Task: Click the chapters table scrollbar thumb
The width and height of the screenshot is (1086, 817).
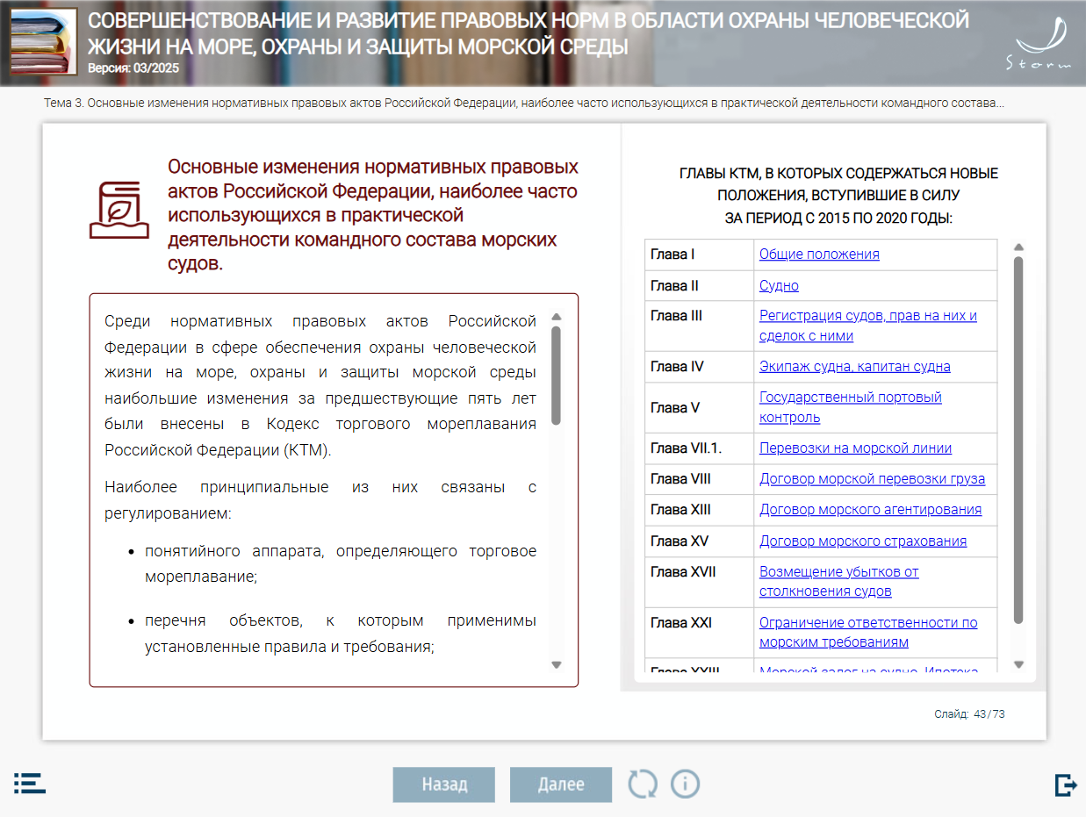Action: (1018, 439)
